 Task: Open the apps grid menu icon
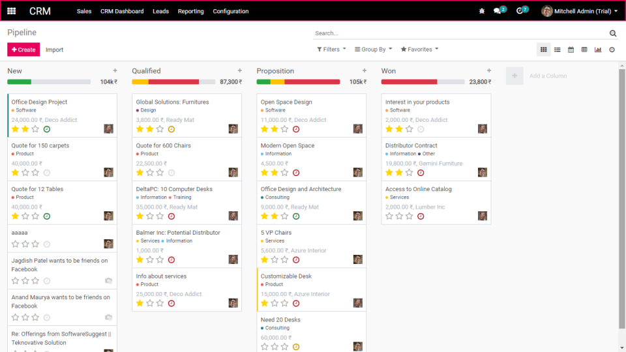pos(12,11)
